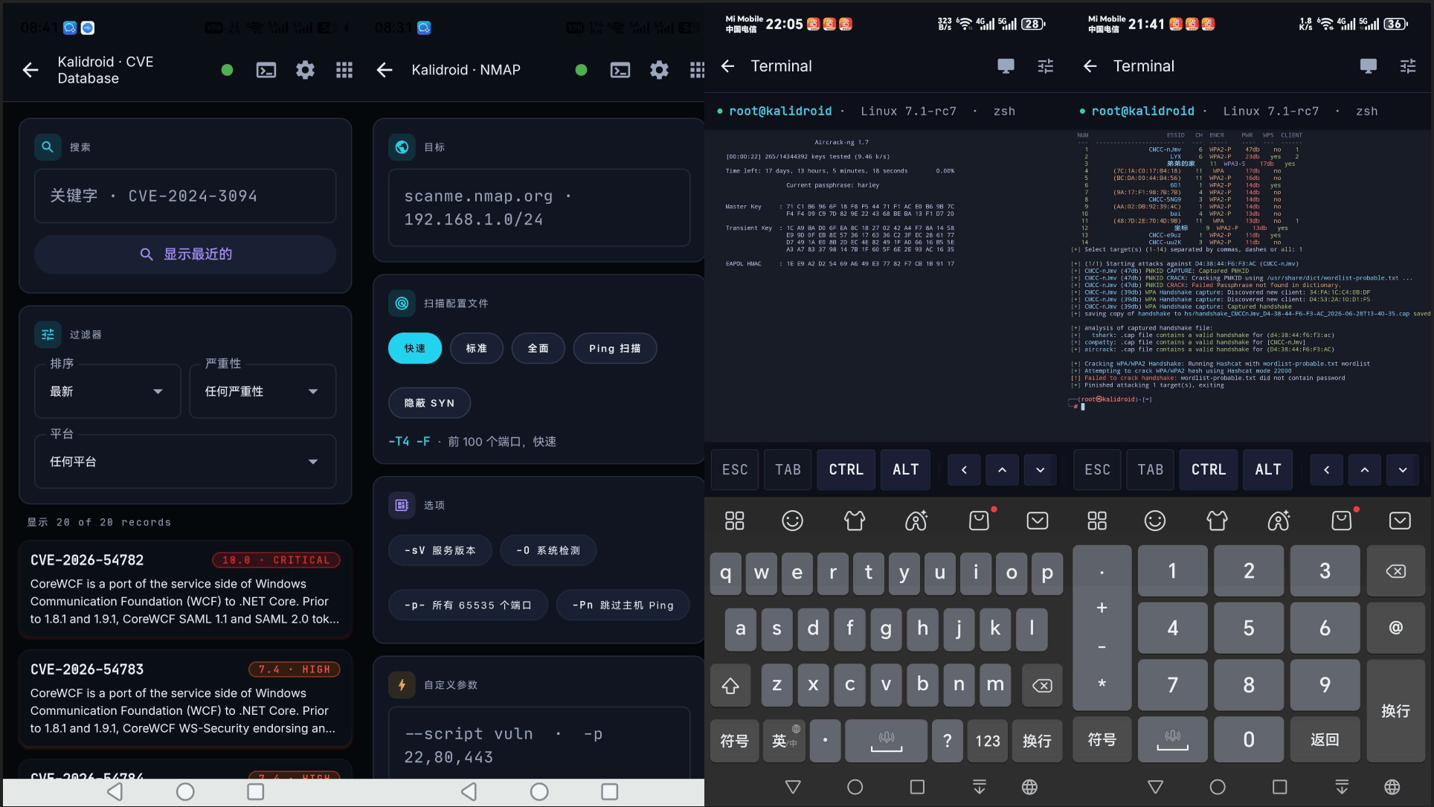Viewport: 1434px width, 807px height.
Task: Go back from first Terminal (22:05)
Action: tap(728, 66)
